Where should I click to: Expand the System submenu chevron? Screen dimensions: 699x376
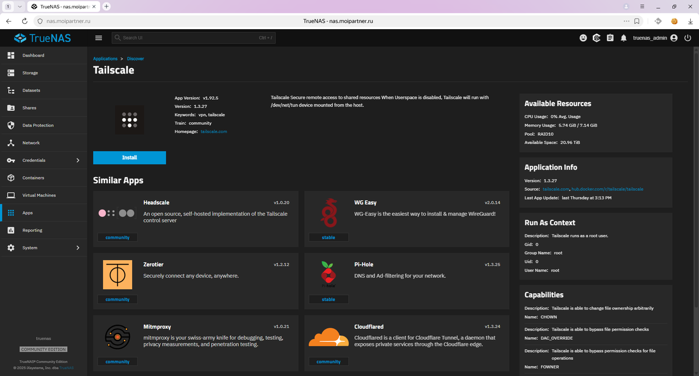coord(78,248)
